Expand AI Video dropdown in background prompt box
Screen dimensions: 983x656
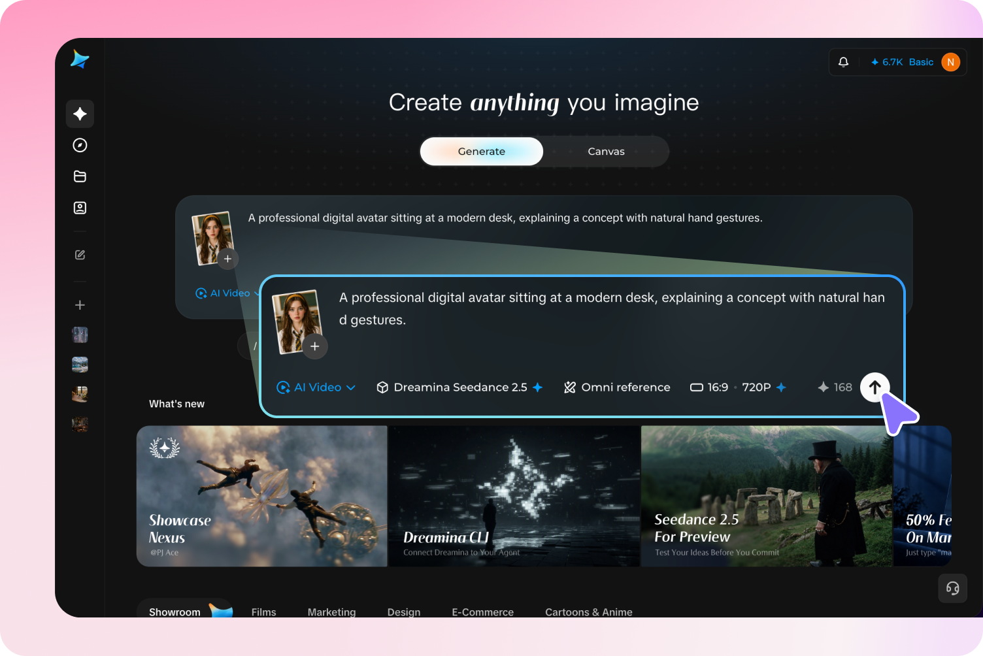227,293
